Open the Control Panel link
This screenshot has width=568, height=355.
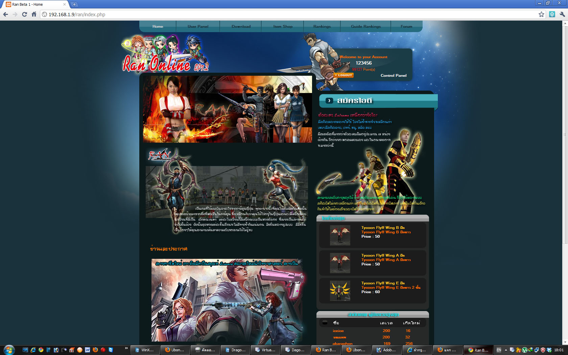pos(394,75)
